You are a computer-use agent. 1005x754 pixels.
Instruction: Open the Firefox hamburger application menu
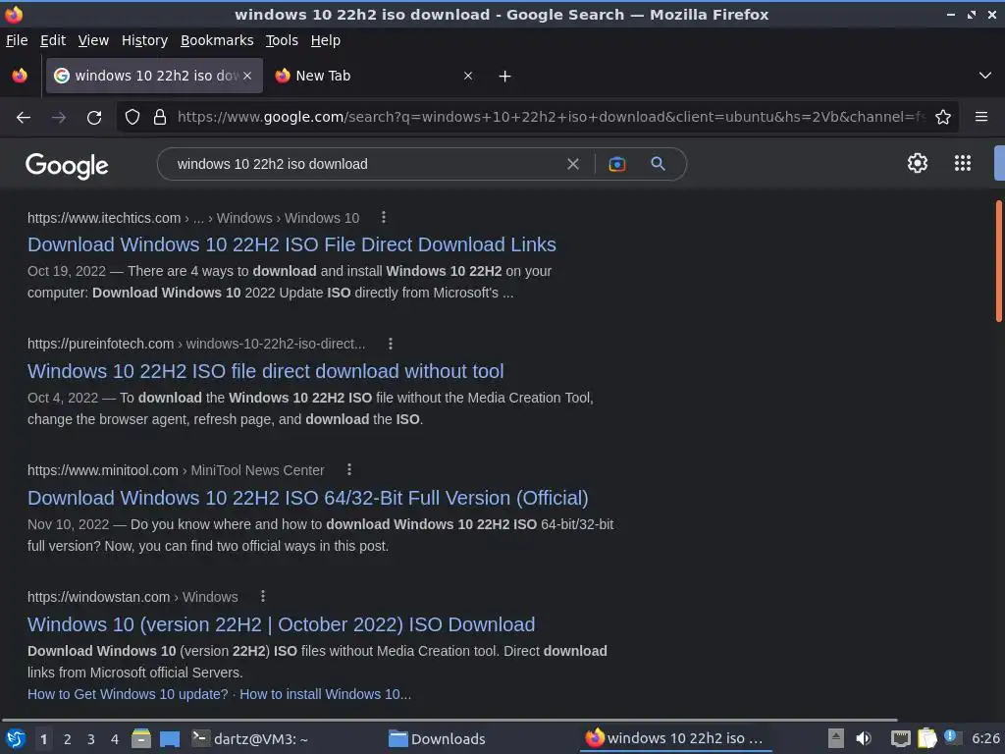coord(981,117)
